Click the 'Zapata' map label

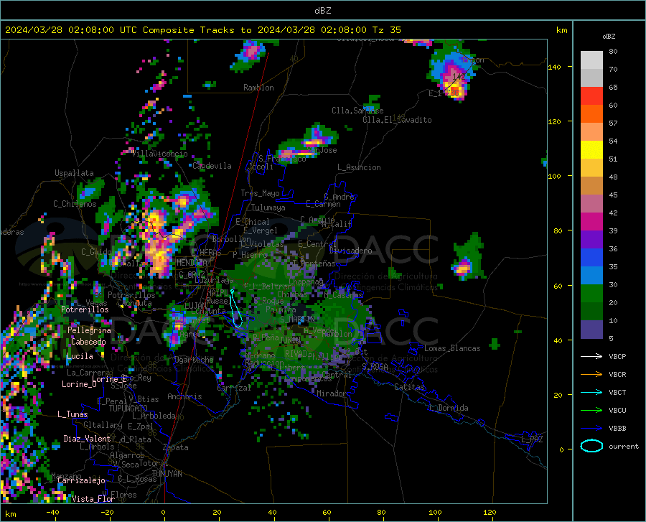point(176,447)
